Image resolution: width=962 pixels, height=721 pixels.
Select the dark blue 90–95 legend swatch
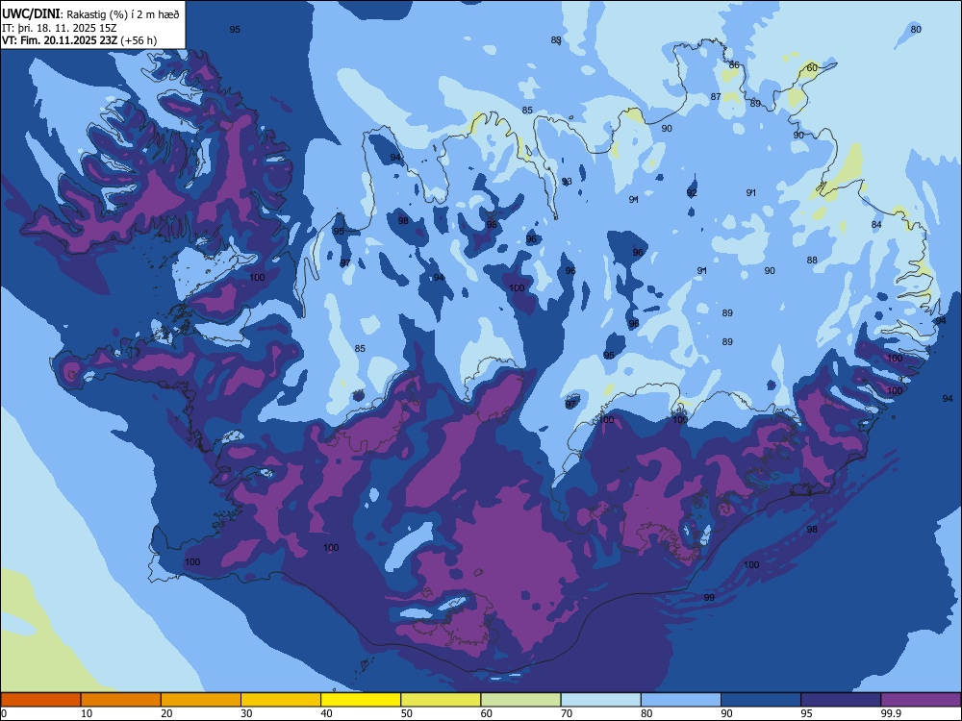click(x=761, y=700)
